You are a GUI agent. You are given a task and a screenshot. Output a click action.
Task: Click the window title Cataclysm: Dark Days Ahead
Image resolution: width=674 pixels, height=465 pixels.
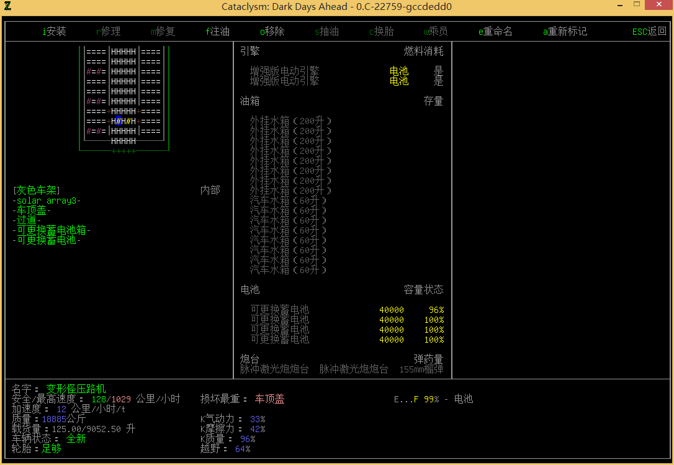(x=336, y=6)
